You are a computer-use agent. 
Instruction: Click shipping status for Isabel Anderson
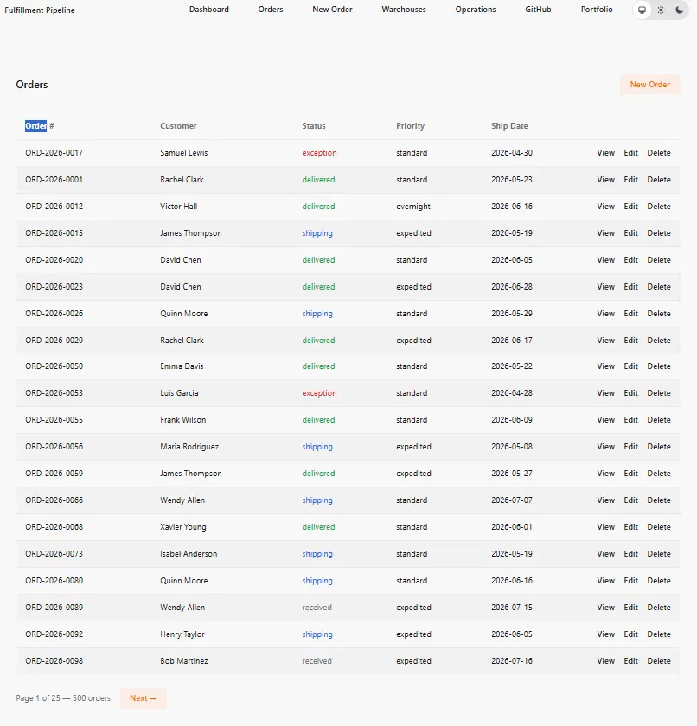317,554
